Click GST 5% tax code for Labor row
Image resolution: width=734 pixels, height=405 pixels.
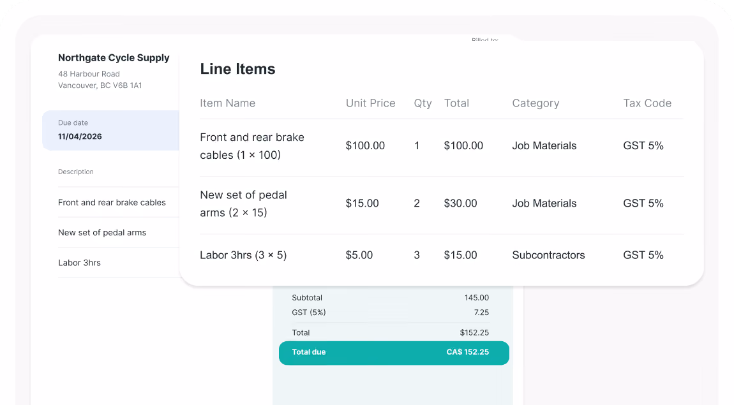tap(643, 255)
